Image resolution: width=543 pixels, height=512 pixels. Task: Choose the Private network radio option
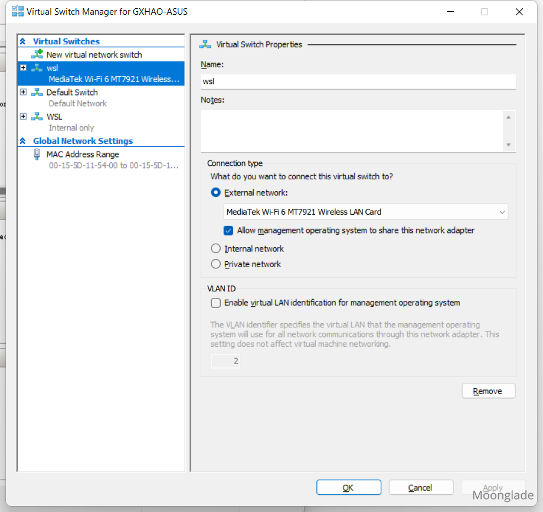click(216, 264)
